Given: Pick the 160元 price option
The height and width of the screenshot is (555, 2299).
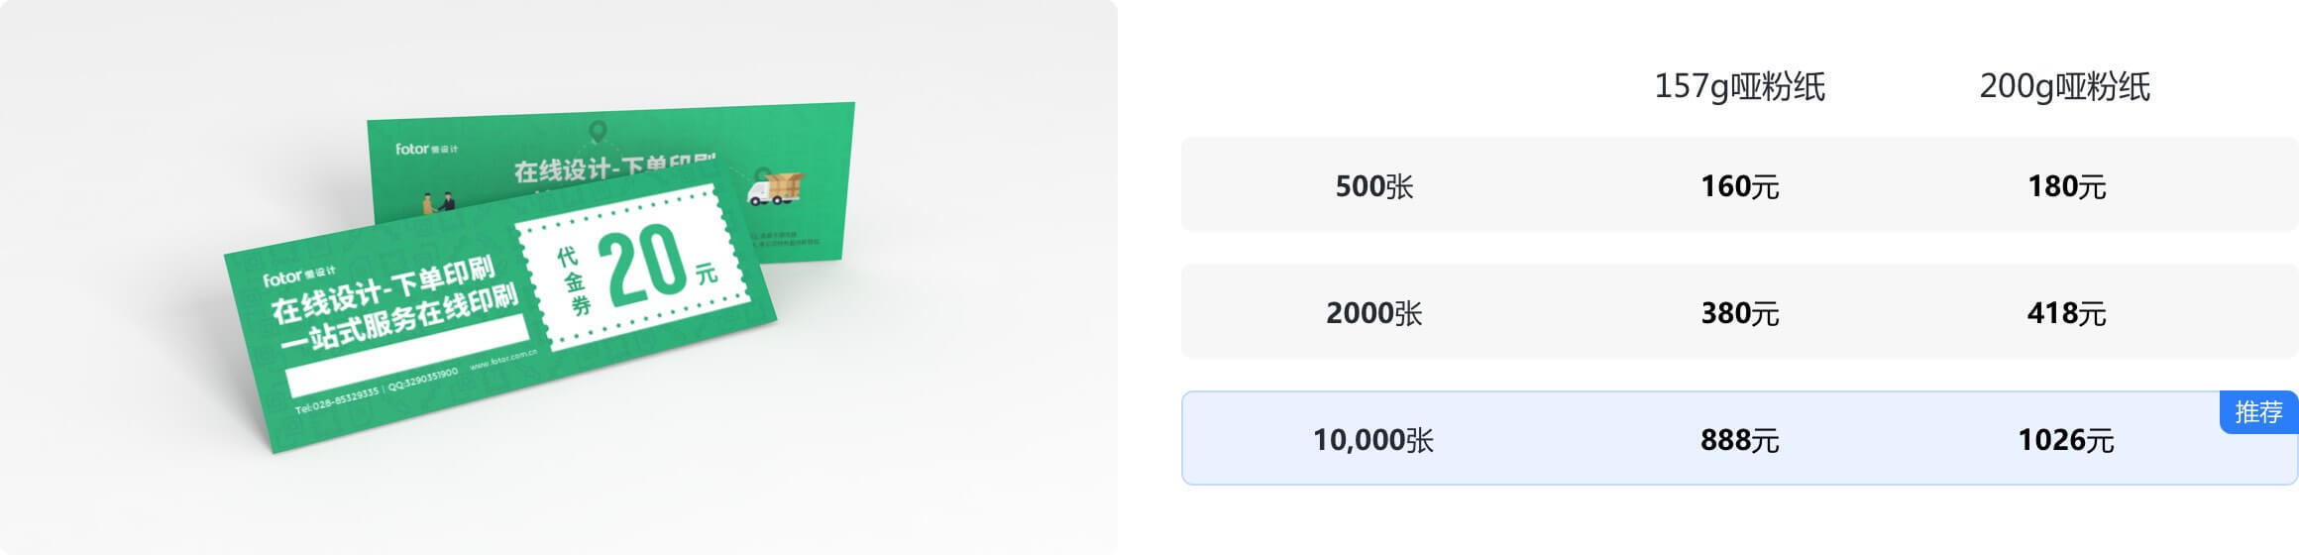Looking at the screenshot, I should pos(1739,186).
